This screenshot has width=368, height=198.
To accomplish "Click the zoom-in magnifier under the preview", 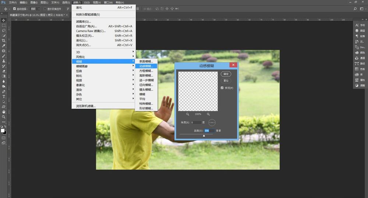I will point(208,114).
